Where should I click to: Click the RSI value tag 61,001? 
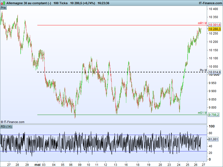tap(213, 139)
